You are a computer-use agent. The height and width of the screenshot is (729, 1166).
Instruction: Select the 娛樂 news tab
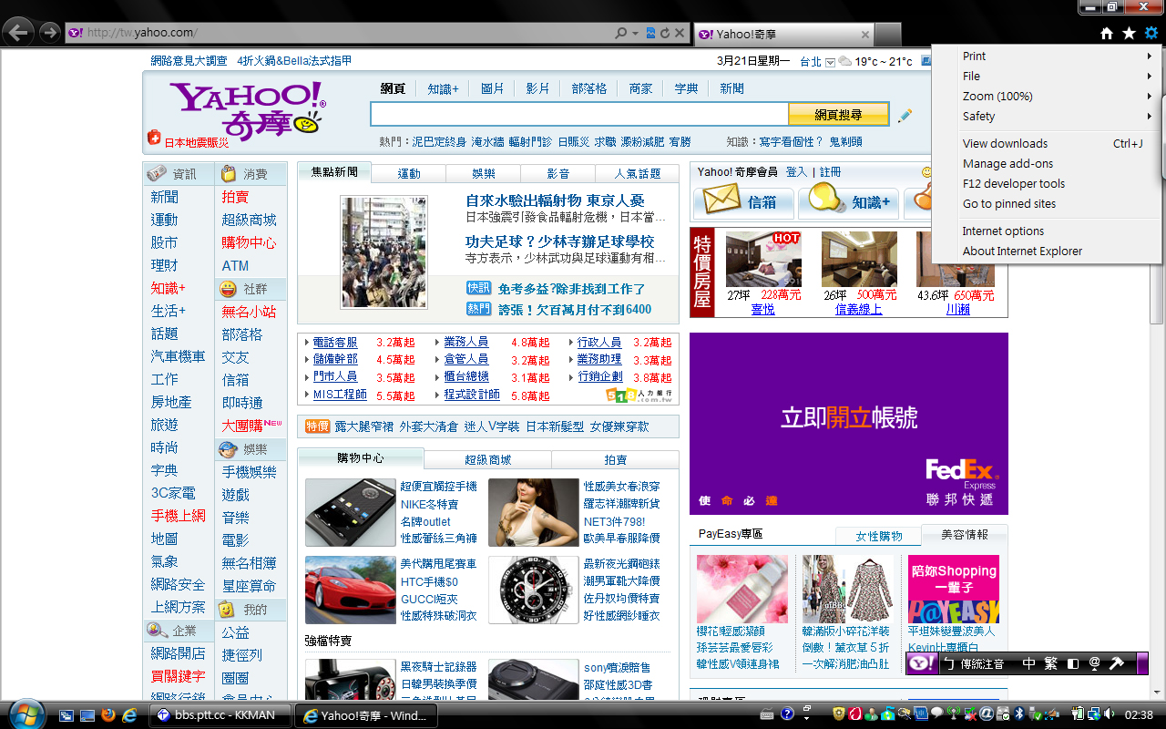484,173
